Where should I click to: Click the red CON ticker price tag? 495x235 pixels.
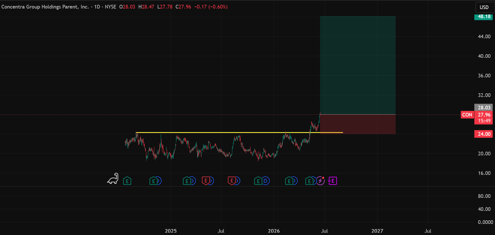(x=467, y=114)
